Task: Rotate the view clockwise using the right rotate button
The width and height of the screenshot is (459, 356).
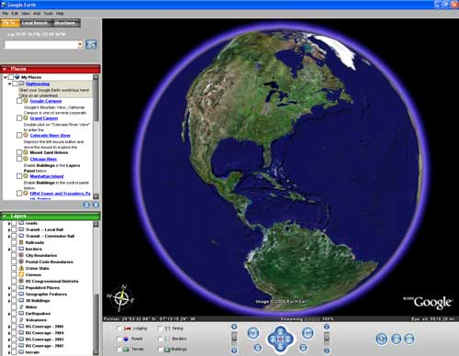Action: 308,333
